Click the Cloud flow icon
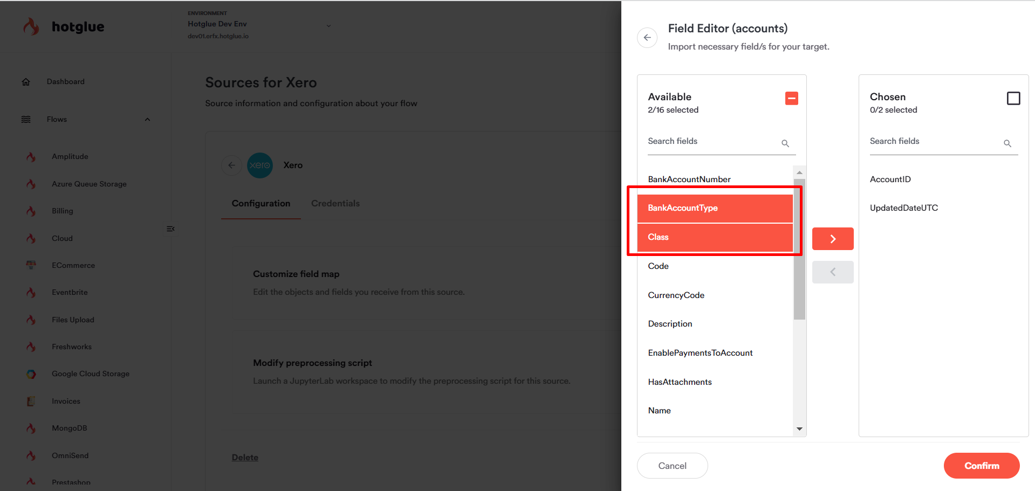Viewport: 1035px width, 491px height. (x=31, y=238)
